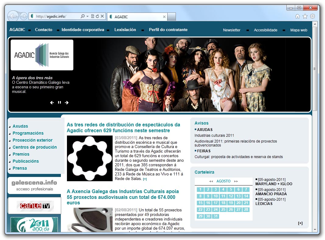This screenshot has width=325, height=240.
Task: Click the film reel news thumbnail
Action: click(89, 220)
